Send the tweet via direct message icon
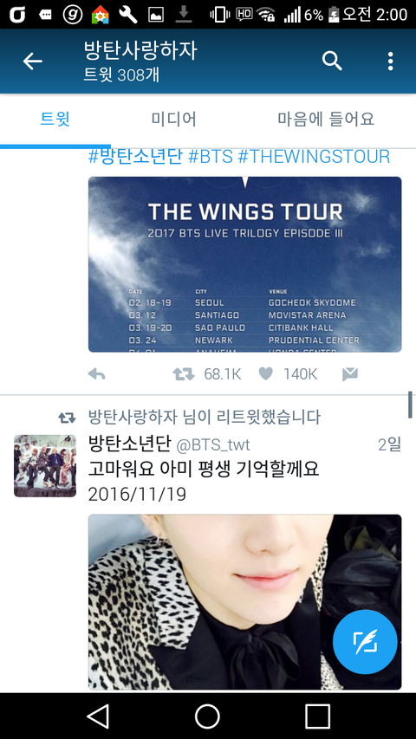The width and height of the screenshot is (416, 739). tap(349, 374)
